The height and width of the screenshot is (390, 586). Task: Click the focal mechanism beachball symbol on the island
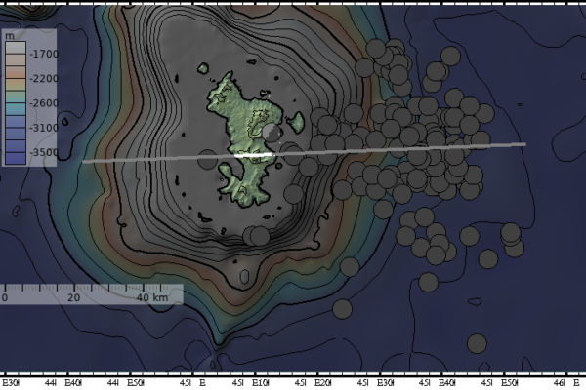pos(272,134)
